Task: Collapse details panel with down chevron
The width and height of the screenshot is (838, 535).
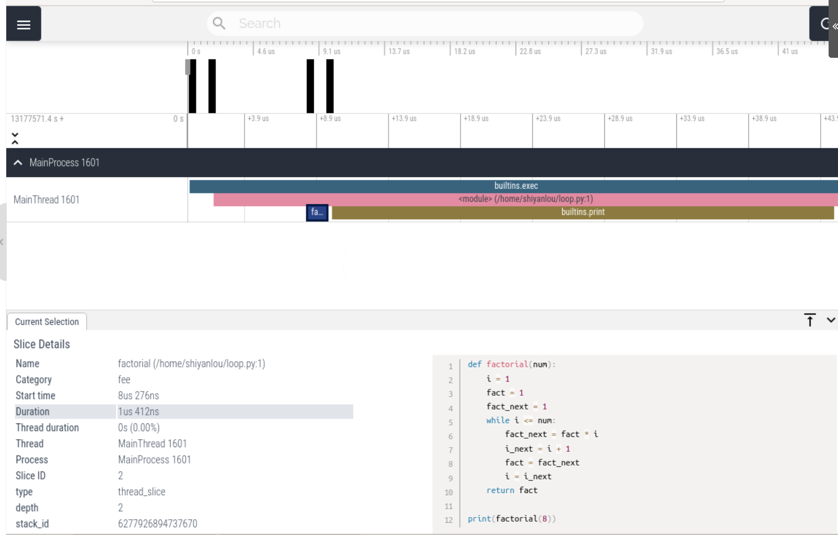Action: pyautogui.click(x=831, y=320)
